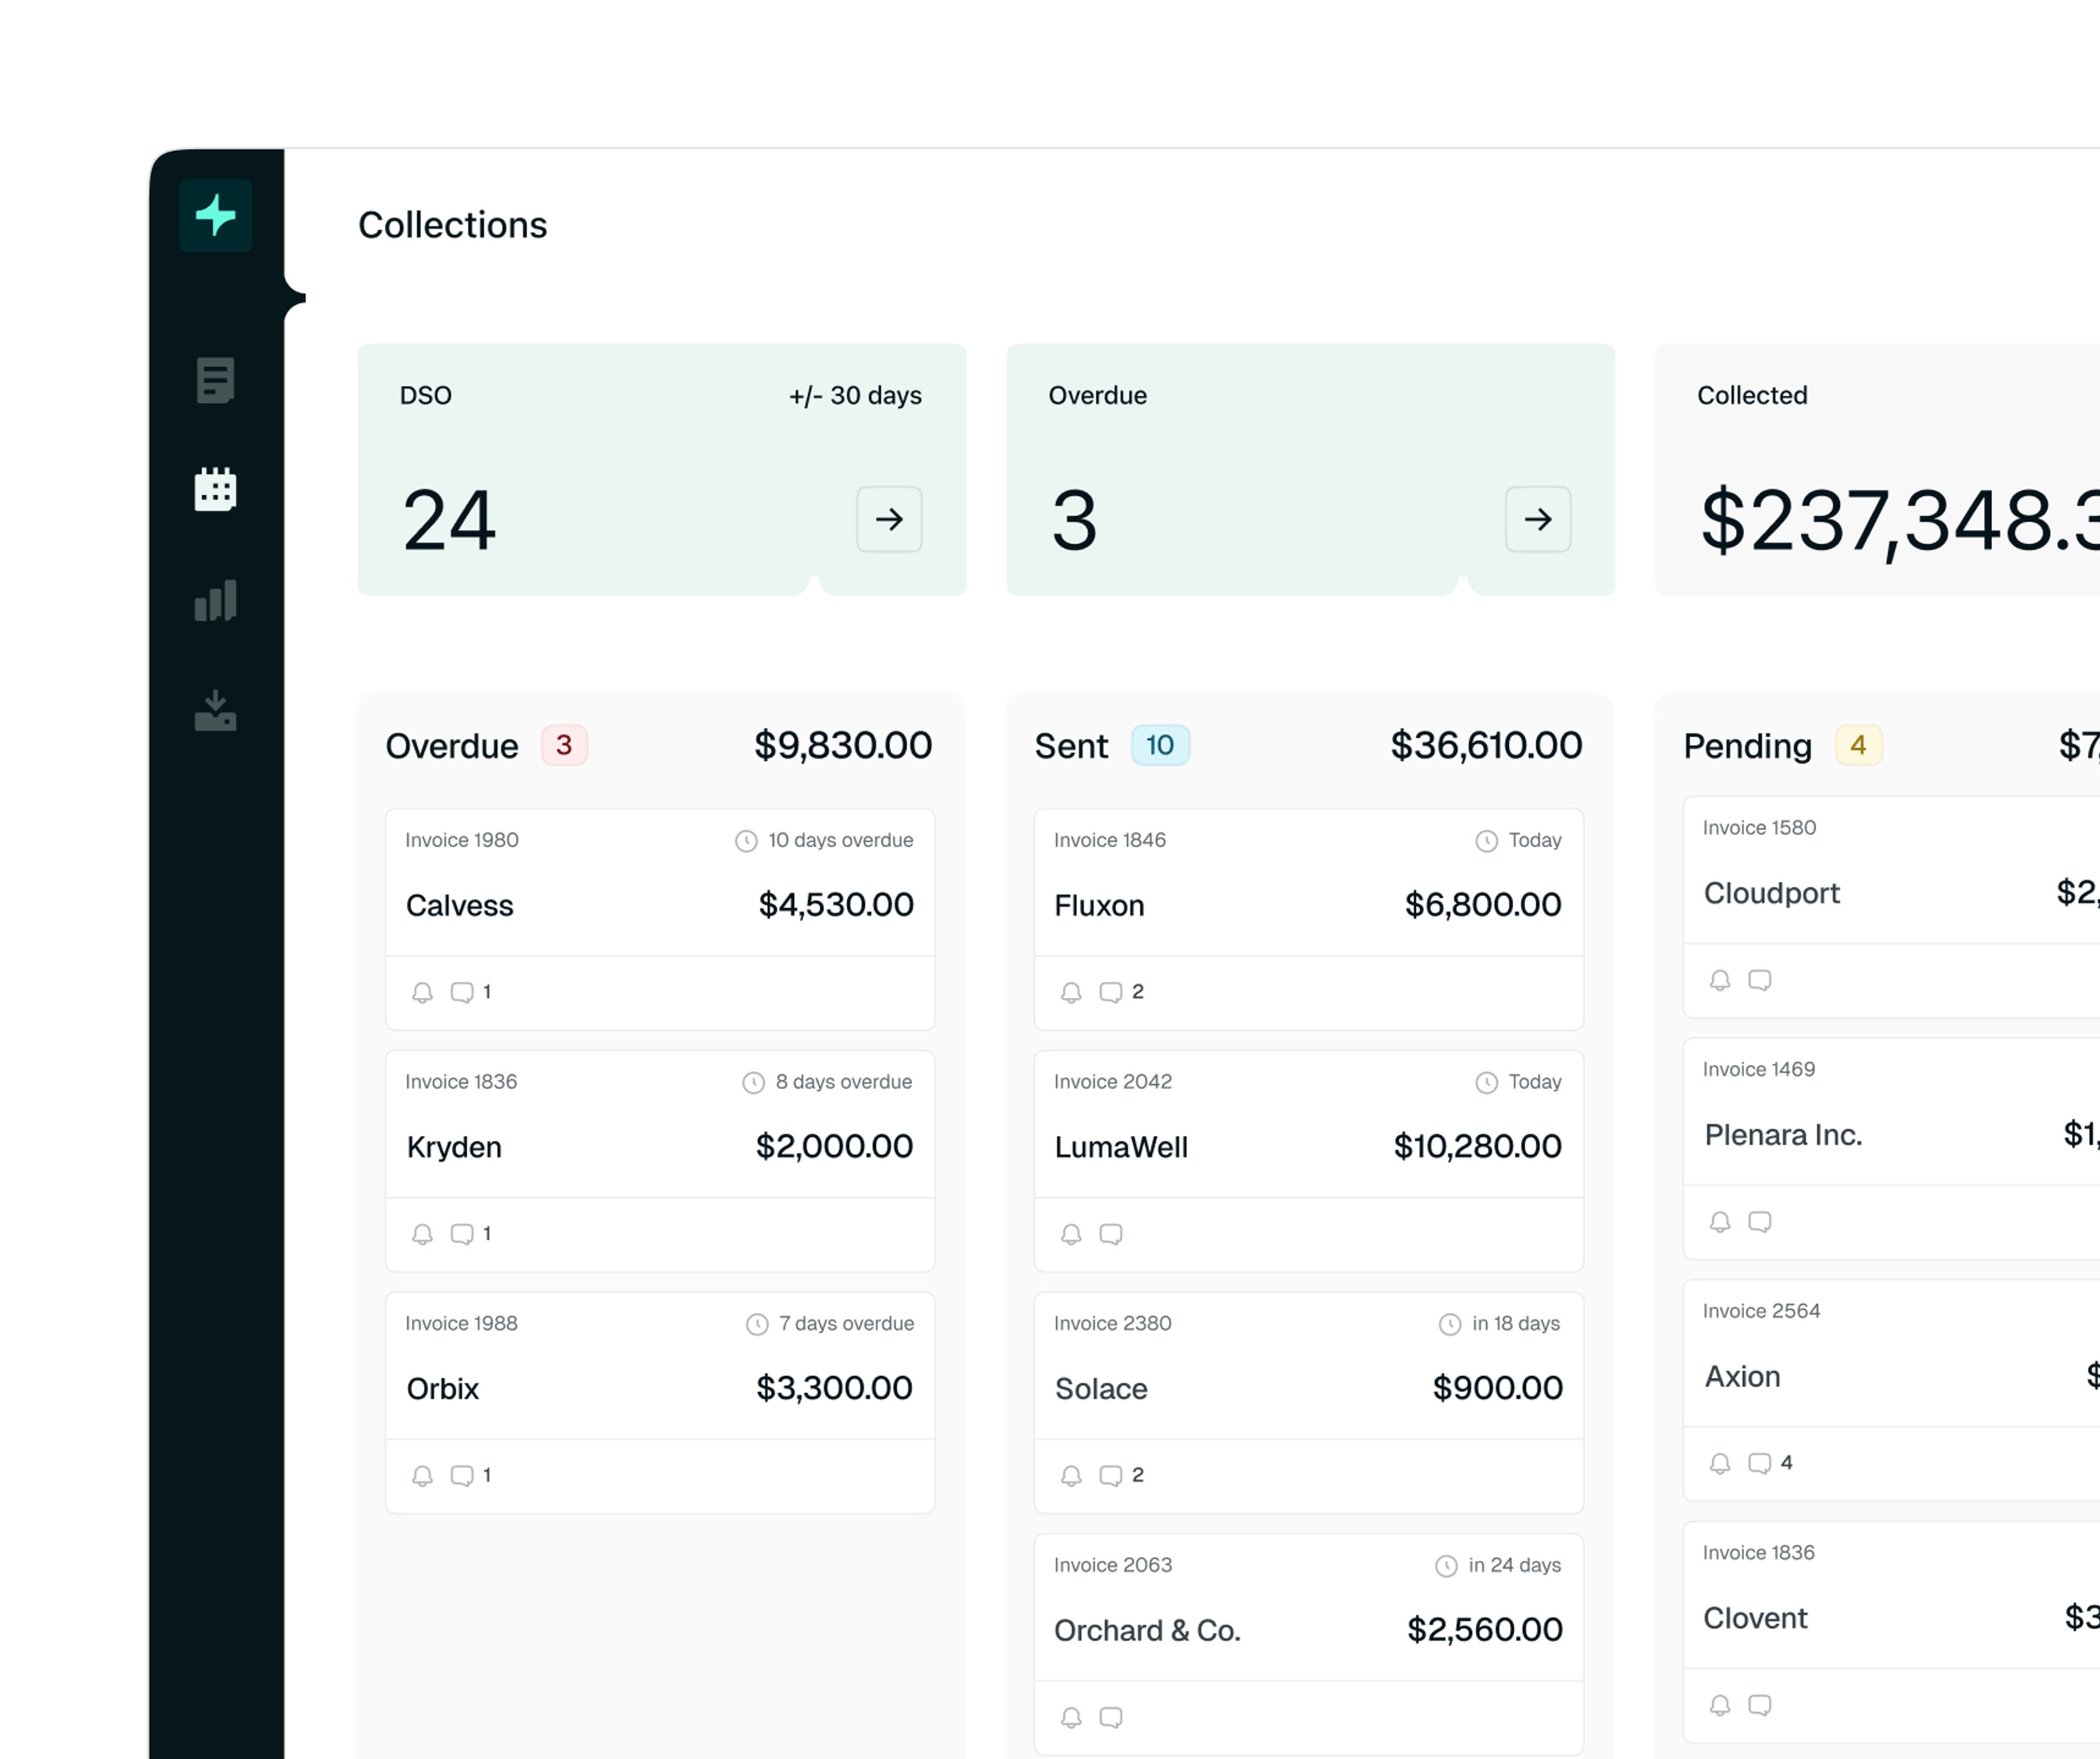
Task: Click the clock icon on Invoice 2380
Action: coord(1450,1324)
